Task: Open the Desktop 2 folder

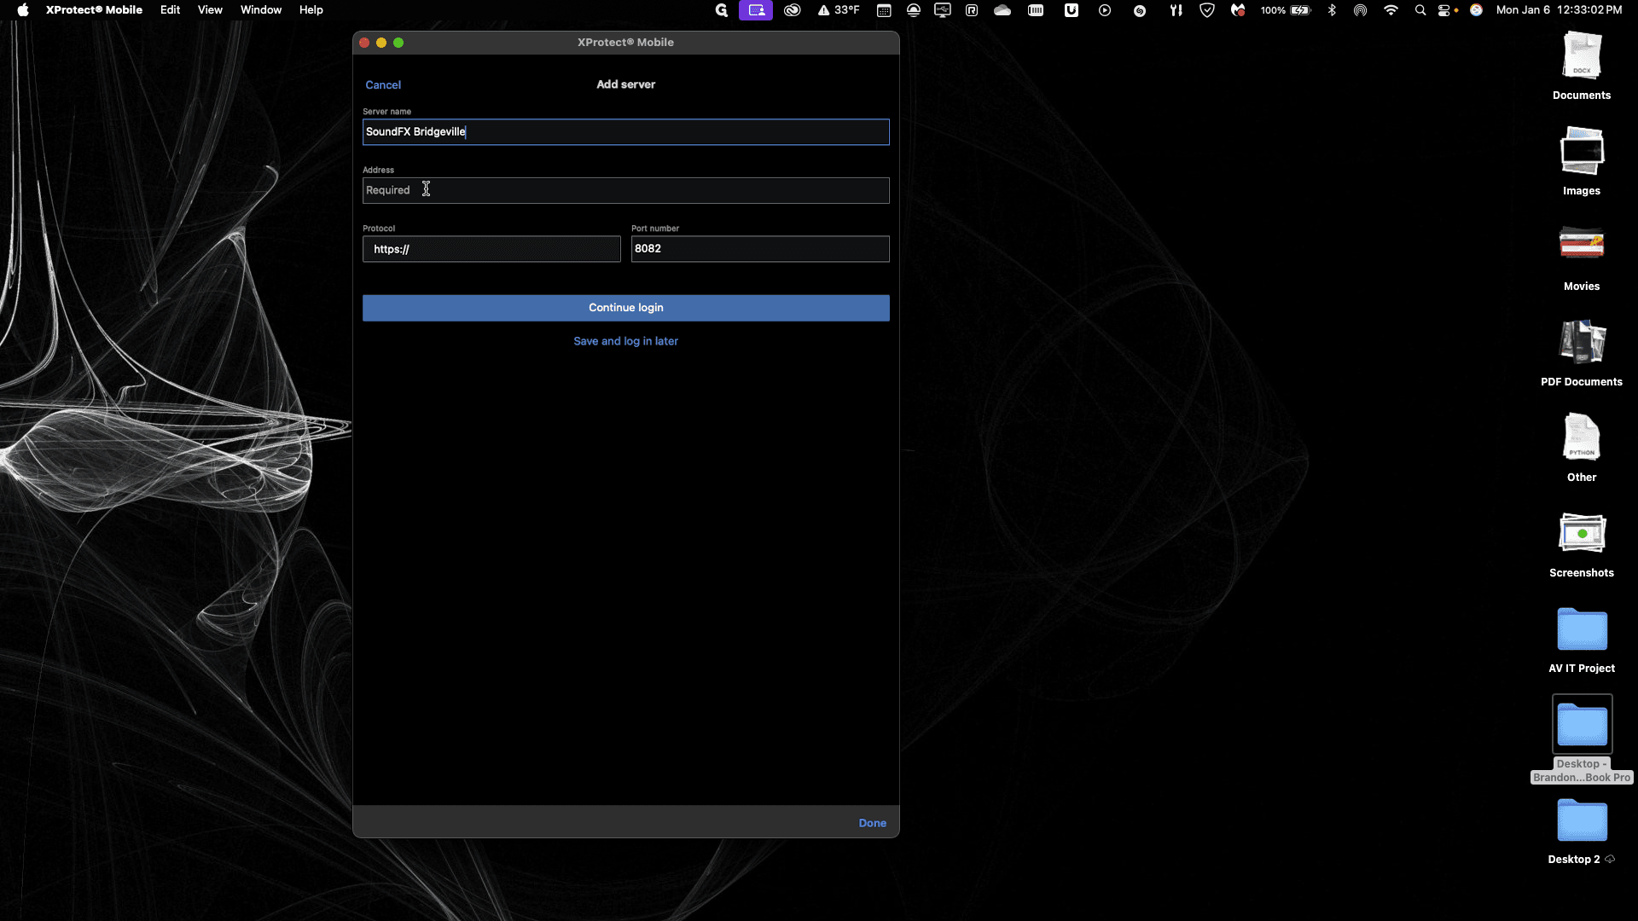Action: (x=1582, y=820)
